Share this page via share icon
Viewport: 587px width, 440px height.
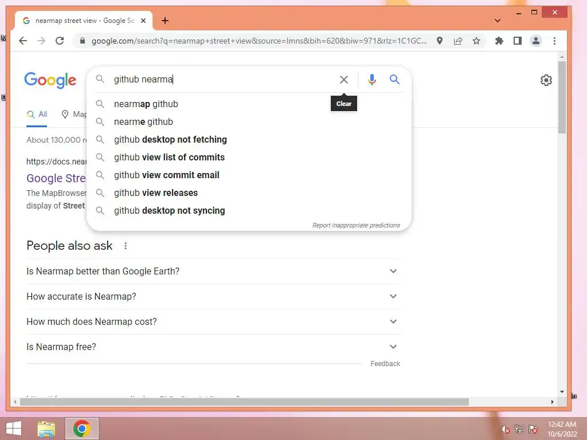pos(458,41)
